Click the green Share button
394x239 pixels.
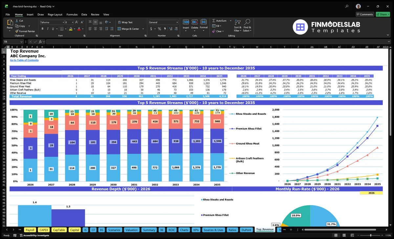tap(383, 14)
